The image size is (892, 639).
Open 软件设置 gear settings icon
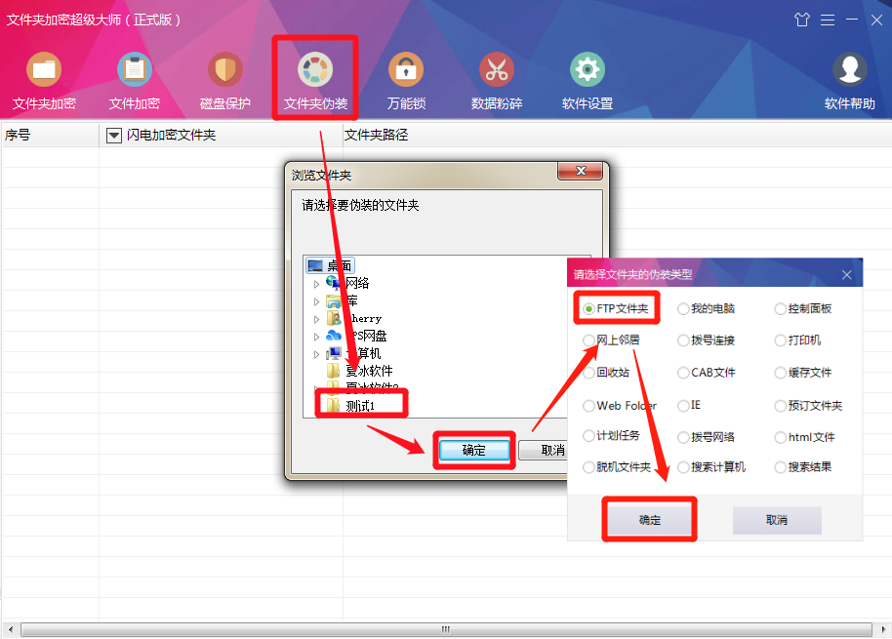tap(588, 81)
